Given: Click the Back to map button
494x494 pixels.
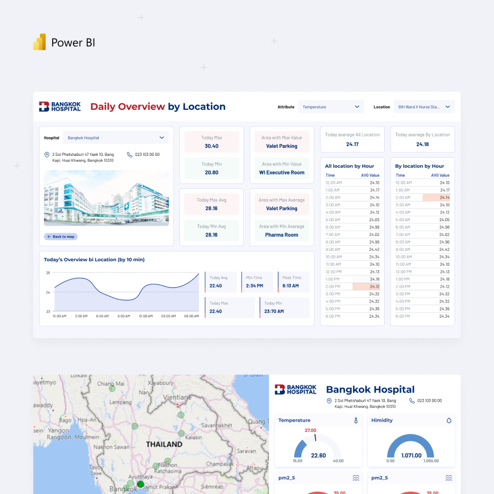Looking at the screenshot, I should [x=60, y=237].
